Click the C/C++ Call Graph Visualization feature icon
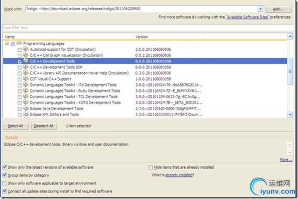The image size is (298, 199). pyautogui.click(x=26, y=55)
